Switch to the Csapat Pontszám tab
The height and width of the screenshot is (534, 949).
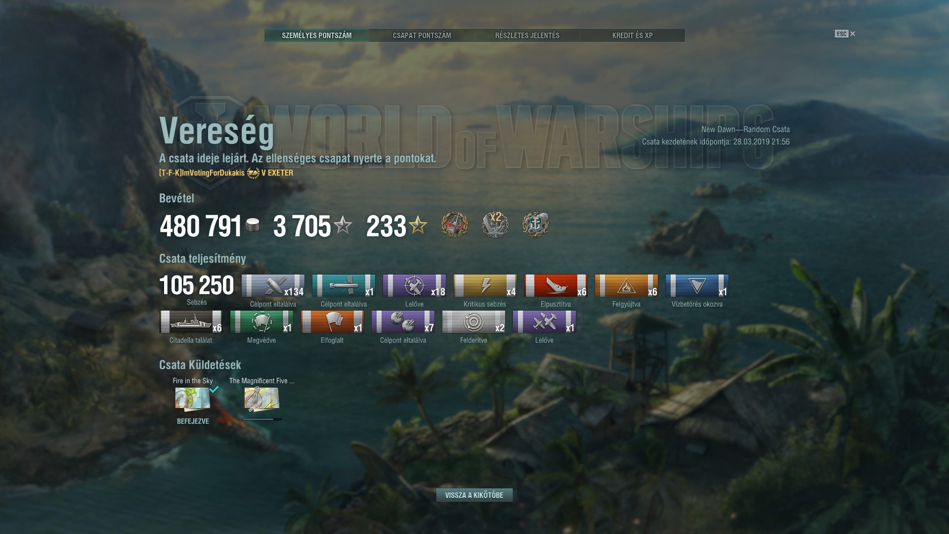click(422, 35)
